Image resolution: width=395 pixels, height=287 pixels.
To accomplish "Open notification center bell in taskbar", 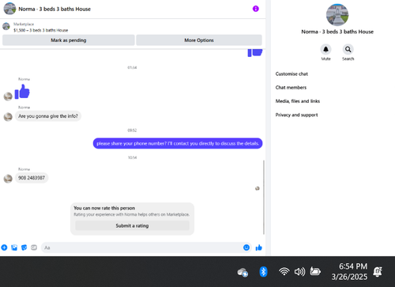I will click(x=378, y=271).
